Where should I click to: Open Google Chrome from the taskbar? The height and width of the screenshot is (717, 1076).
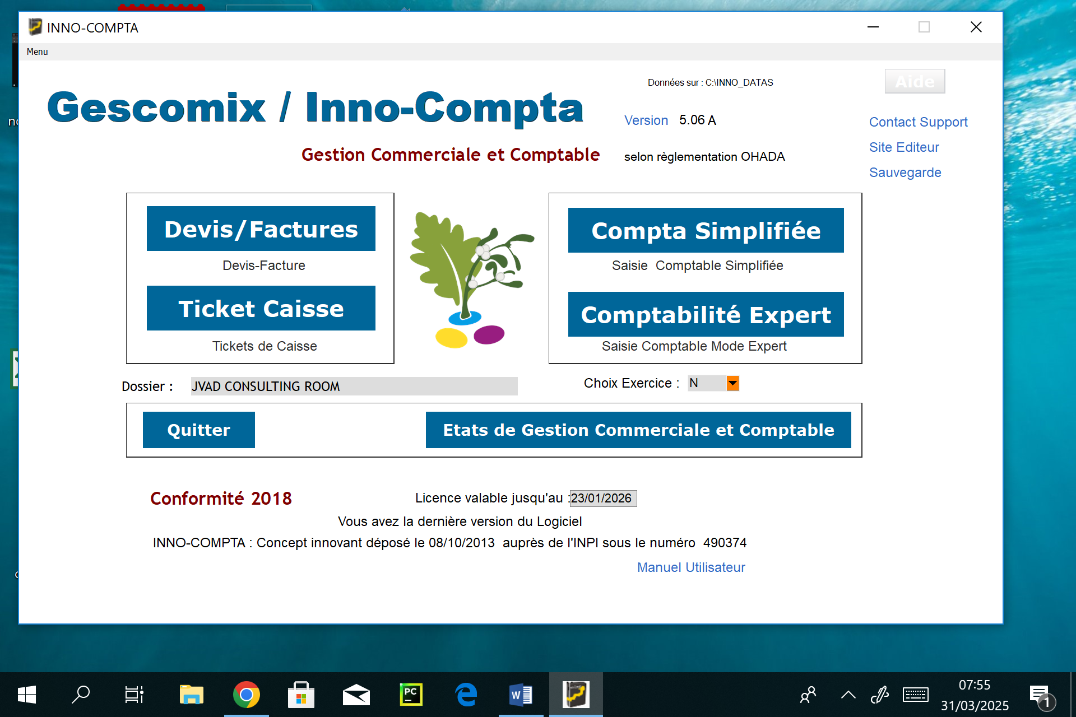point(246,695)
